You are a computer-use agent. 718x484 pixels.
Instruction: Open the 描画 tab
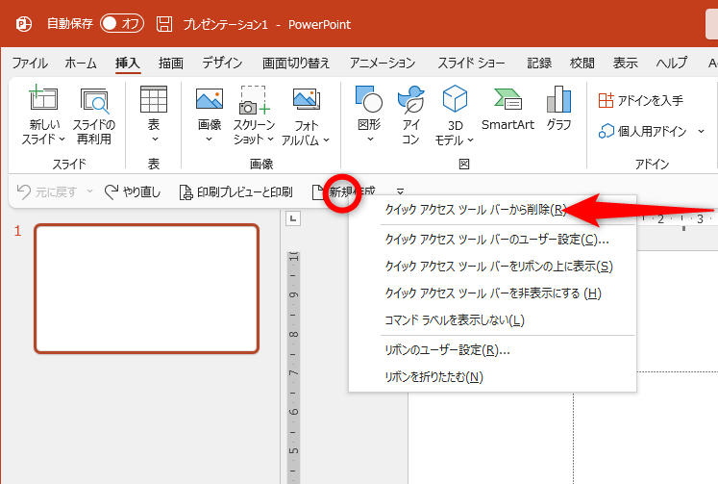[171, 63]
